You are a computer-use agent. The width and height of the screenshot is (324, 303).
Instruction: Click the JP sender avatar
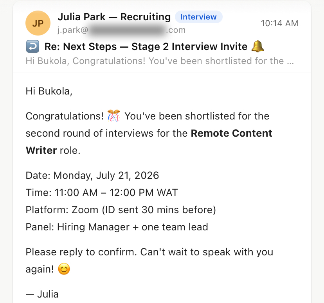38,23
